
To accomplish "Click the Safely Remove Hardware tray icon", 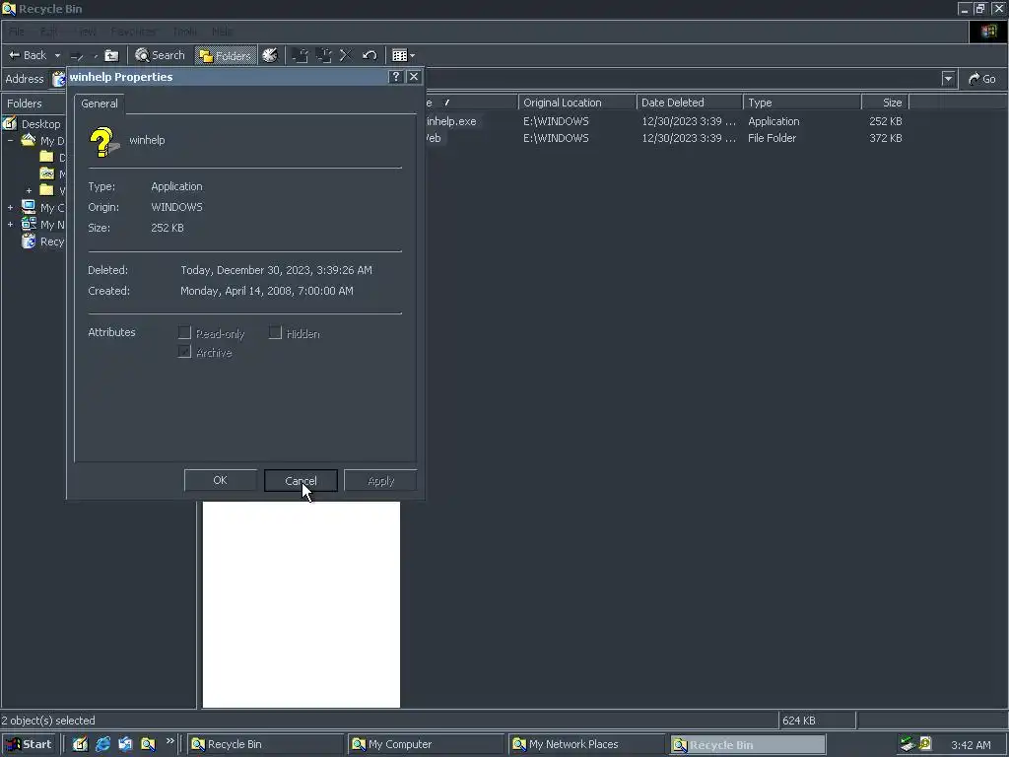I will click(908, 744).
